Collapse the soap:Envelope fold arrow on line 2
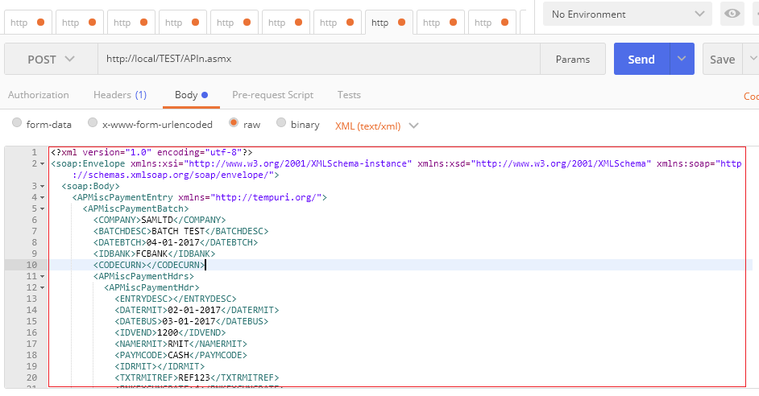Image resolution: width=759 pixels, height=396 pixels. [42, 164]
